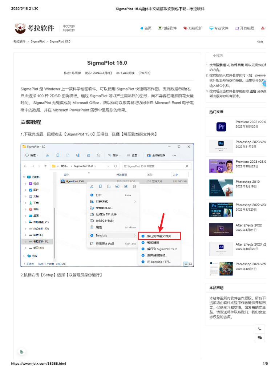The height and width of the screenshot is (372, 279).
Task: Choose 全部解压缩... in the context menu
Action: point(113,208)
